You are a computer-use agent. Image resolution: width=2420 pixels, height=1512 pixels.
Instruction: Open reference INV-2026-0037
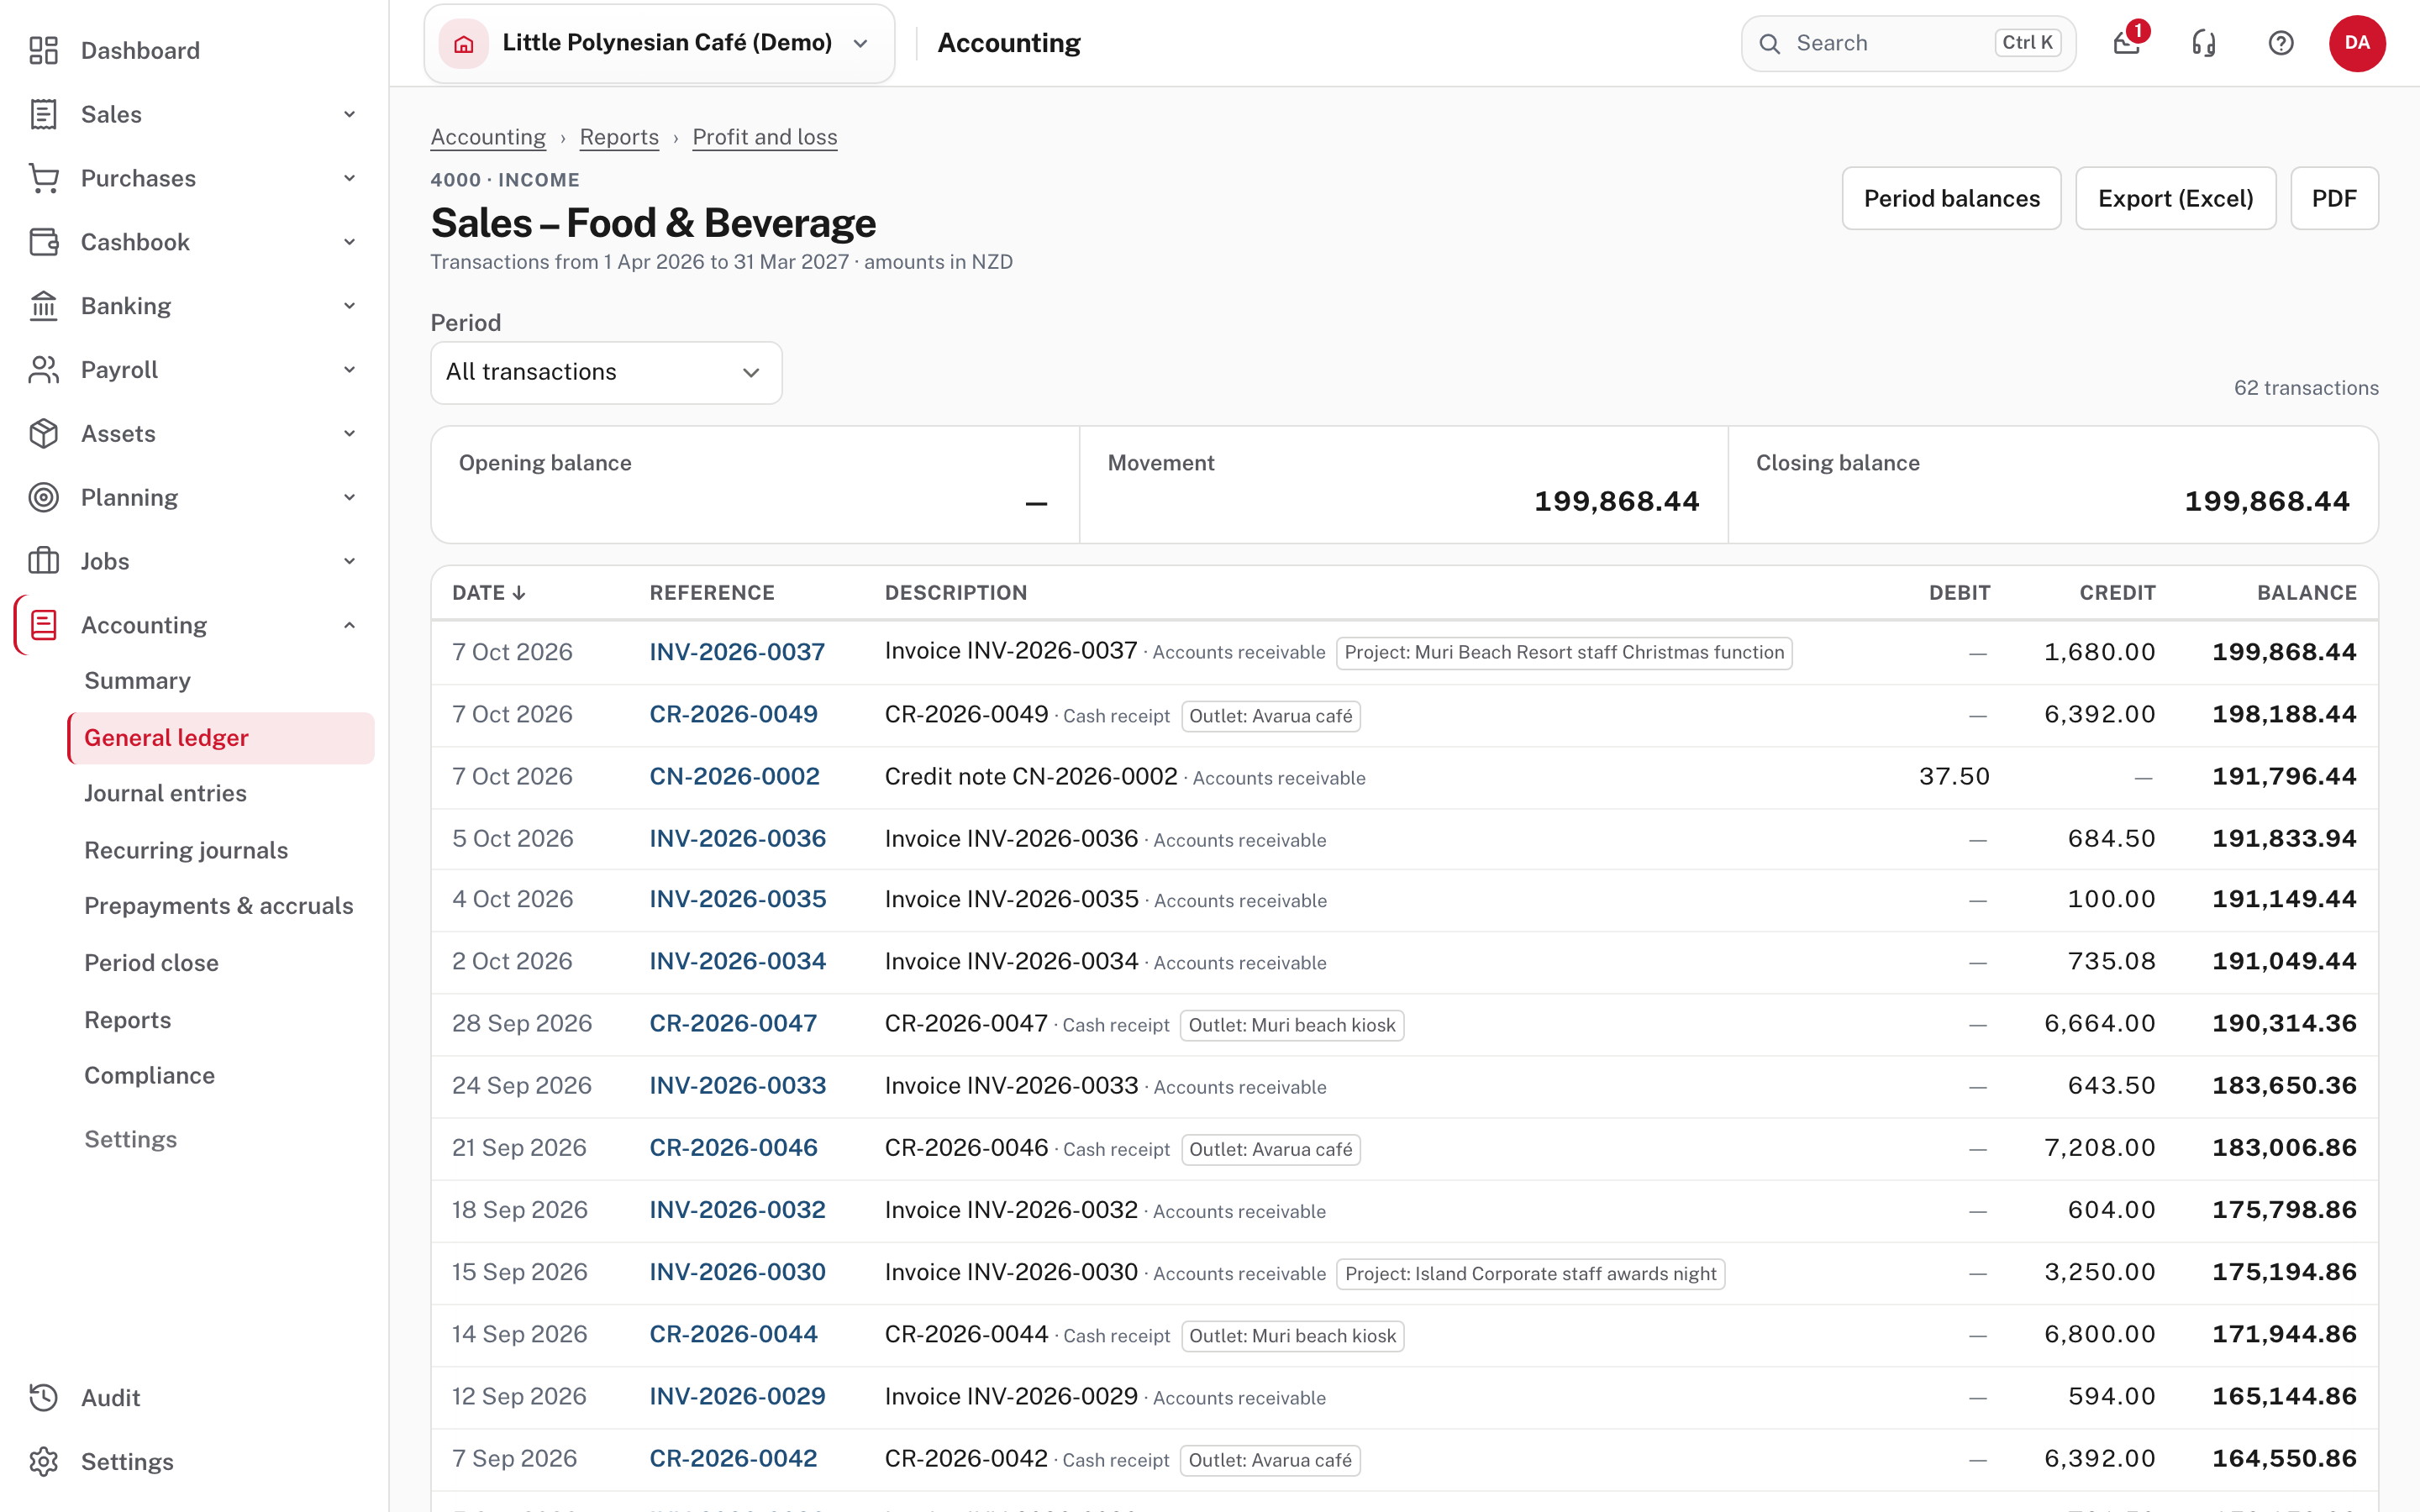(737, 652)
